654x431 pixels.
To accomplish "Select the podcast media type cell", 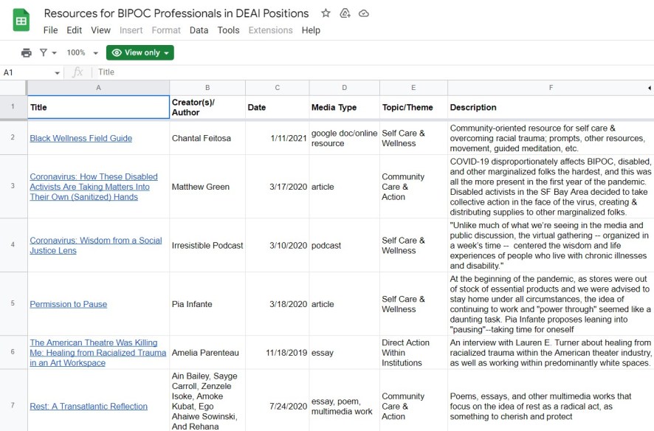I will (x=345, y=245).
